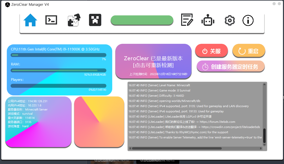Screen dimensions: 284x164
Task: Click the CPU i9-11900K model label
Action: [55, 49]
